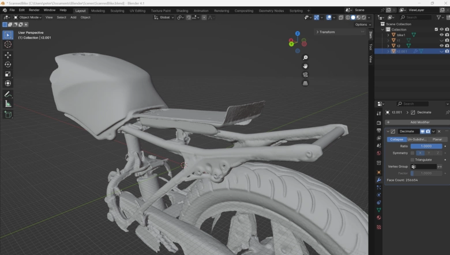Select Planar decimate mode
Screen dimensions: 450x255
tap(437, 139)
